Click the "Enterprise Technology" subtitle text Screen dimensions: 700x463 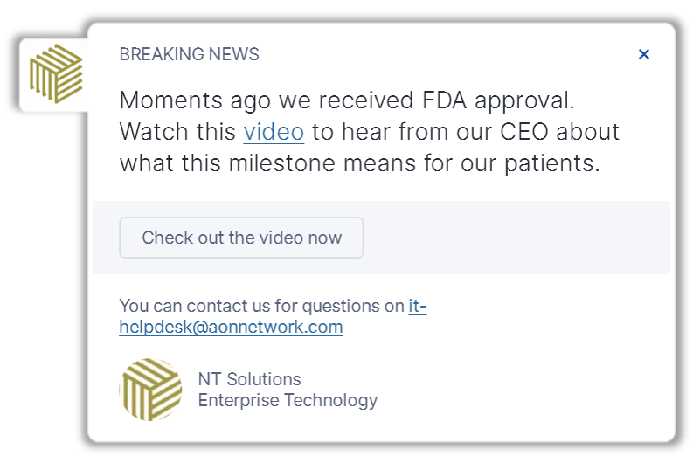288,401
